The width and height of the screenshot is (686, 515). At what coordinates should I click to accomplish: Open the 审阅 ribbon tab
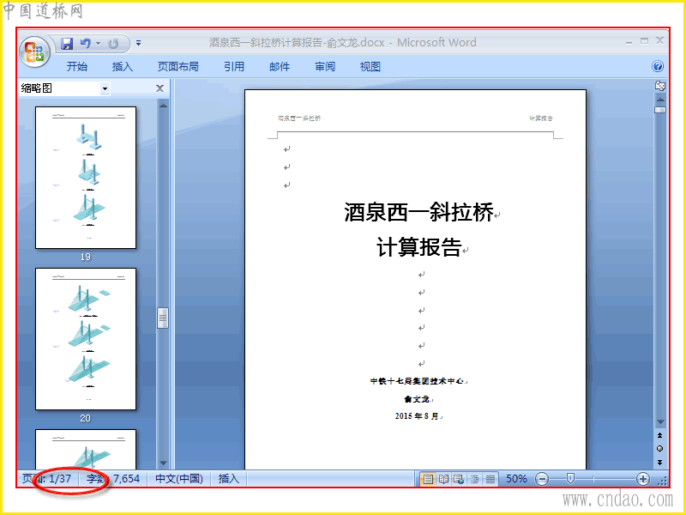point(325,67)
